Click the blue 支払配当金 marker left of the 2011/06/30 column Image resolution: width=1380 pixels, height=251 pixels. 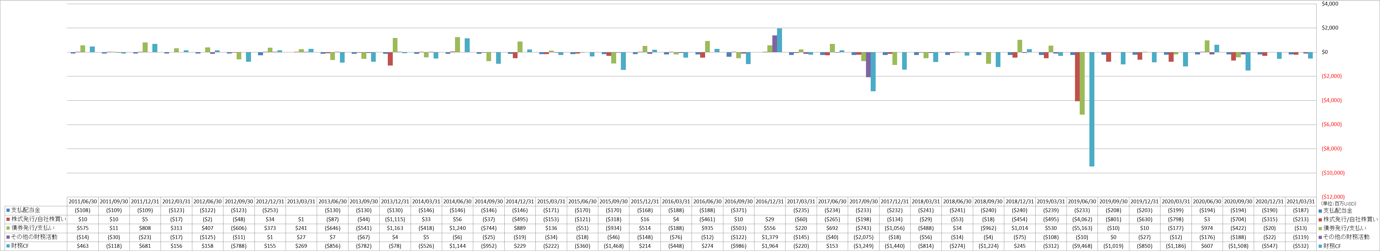[x=8, y=210]
